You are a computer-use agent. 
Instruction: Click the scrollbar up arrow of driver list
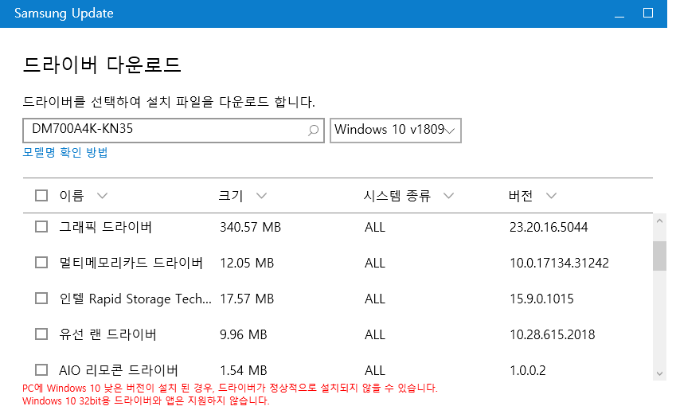[659, 221]
